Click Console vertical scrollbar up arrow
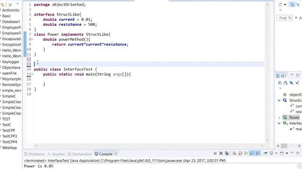The width and height of the screenshot is (302, 169). tap(299, 166)
